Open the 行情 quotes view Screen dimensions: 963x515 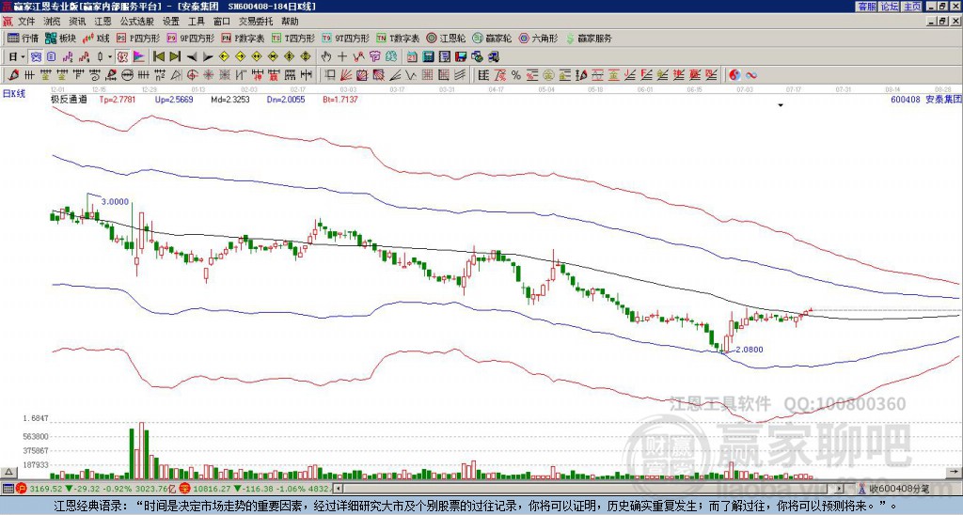tap(23, 38)
